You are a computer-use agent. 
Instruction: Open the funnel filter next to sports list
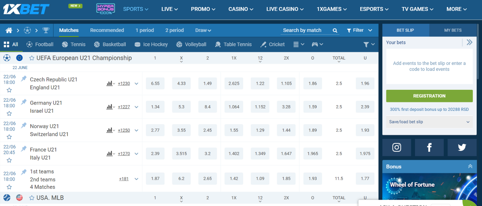[369, 44]
